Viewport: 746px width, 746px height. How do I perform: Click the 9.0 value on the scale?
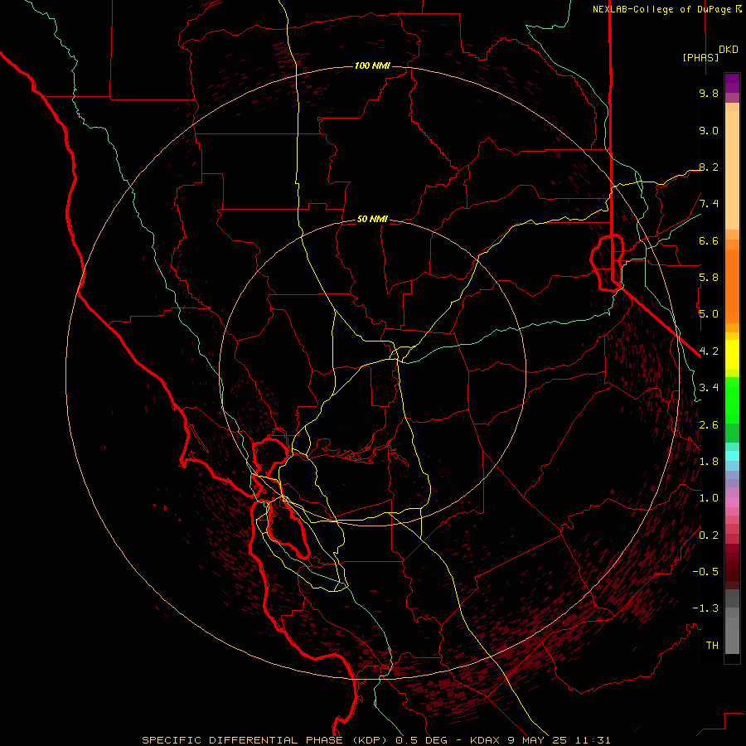click(709, 130)
